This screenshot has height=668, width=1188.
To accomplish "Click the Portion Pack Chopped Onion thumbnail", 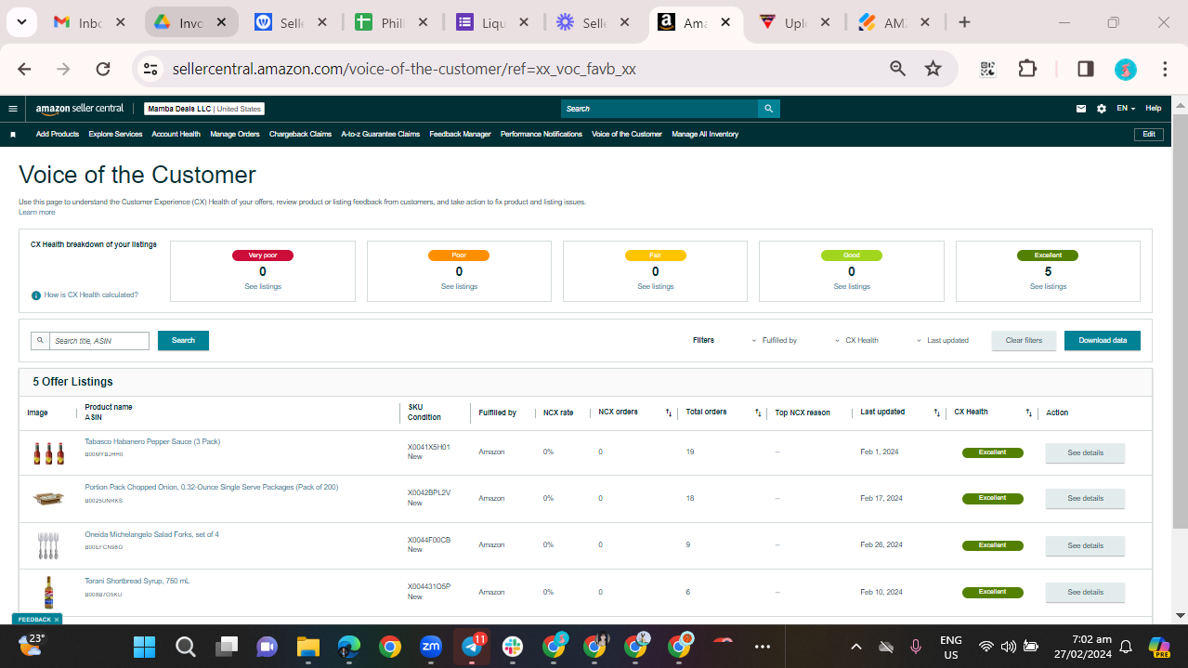I will click(x=48, y=499).
